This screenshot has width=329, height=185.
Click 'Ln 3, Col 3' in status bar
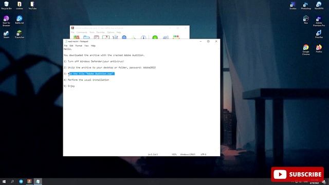[x=153, y=154]
